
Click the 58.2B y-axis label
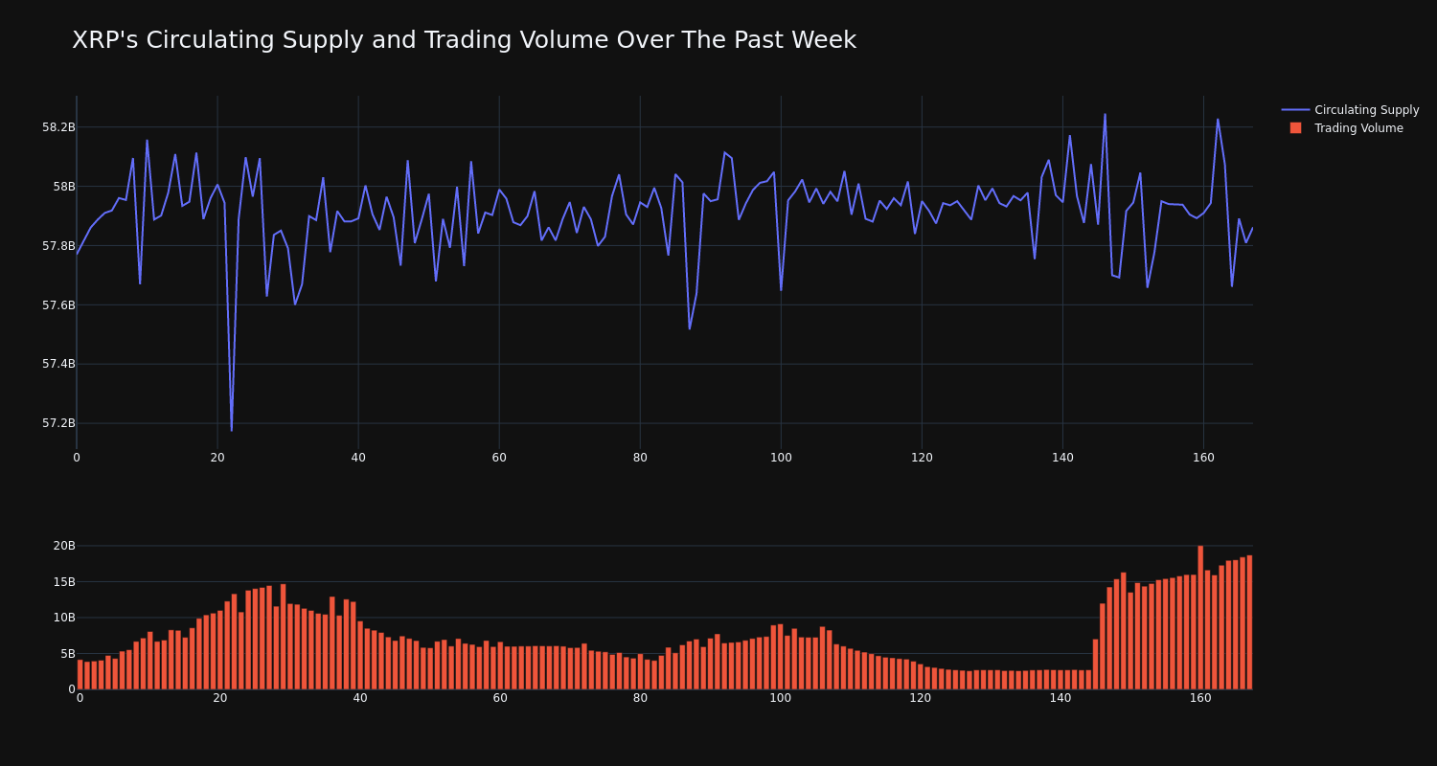point(57,127)
